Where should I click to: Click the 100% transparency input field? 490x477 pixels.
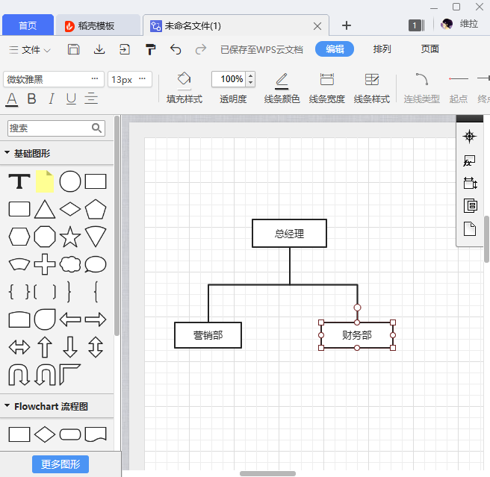[x=230, y=79]
